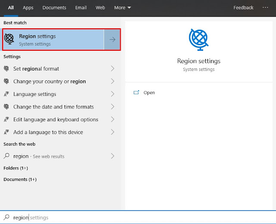The image size is (276, 224).
Task: Click the globe icon next to Set regional format
Action: click(6, 68)
